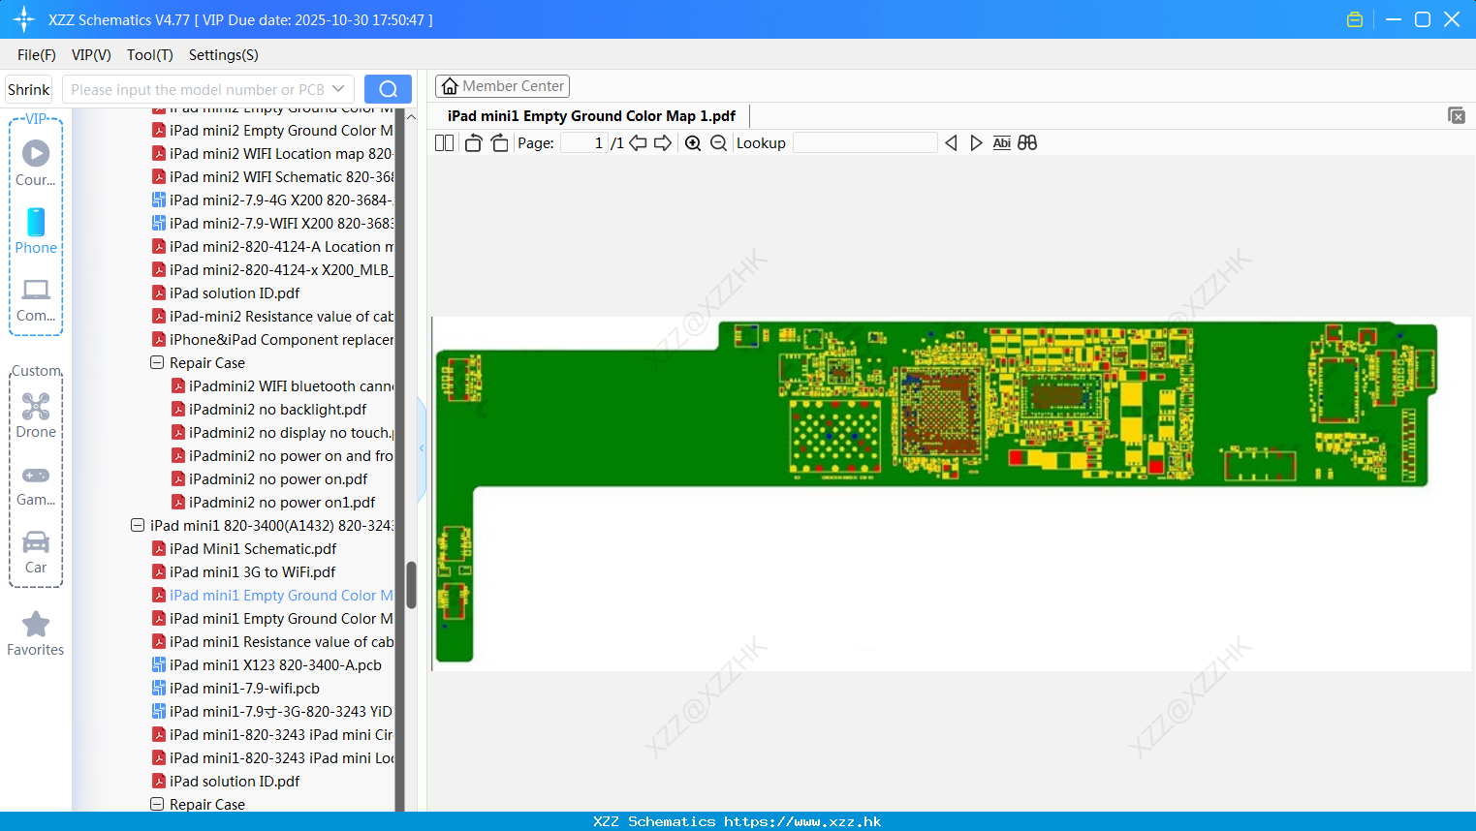Click the Lookup text field

[865, 142]
